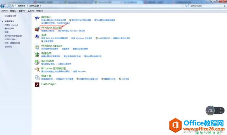
Task: Open the 文件(F) menu
Action: pyautogui.click(x=5, y=11)
